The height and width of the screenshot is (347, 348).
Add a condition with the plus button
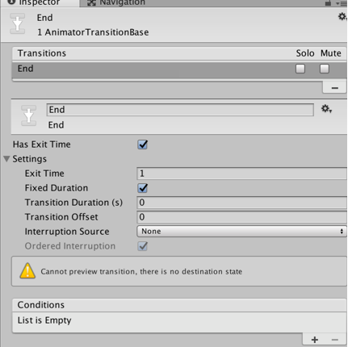click(315, 340)
